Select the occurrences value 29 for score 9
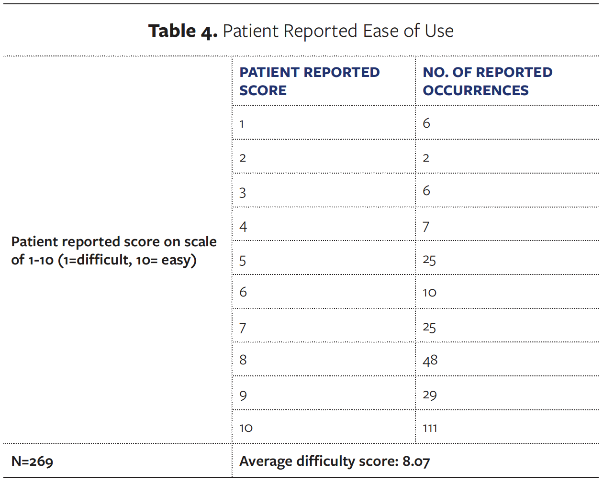603x483 pixels. pyautogui.click(x=430, y=395)
